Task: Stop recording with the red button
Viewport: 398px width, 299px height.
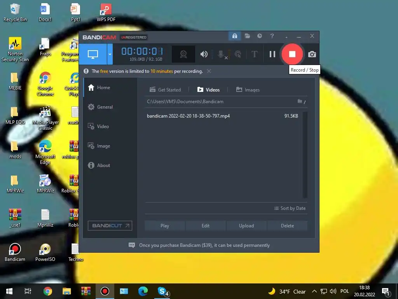Action: coord(292,54)
